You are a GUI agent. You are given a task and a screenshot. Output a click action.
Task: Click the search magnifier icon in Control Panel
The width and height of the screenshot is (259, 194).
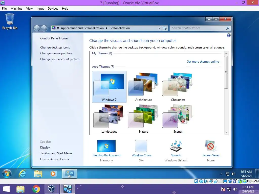(x=228, y=28)
